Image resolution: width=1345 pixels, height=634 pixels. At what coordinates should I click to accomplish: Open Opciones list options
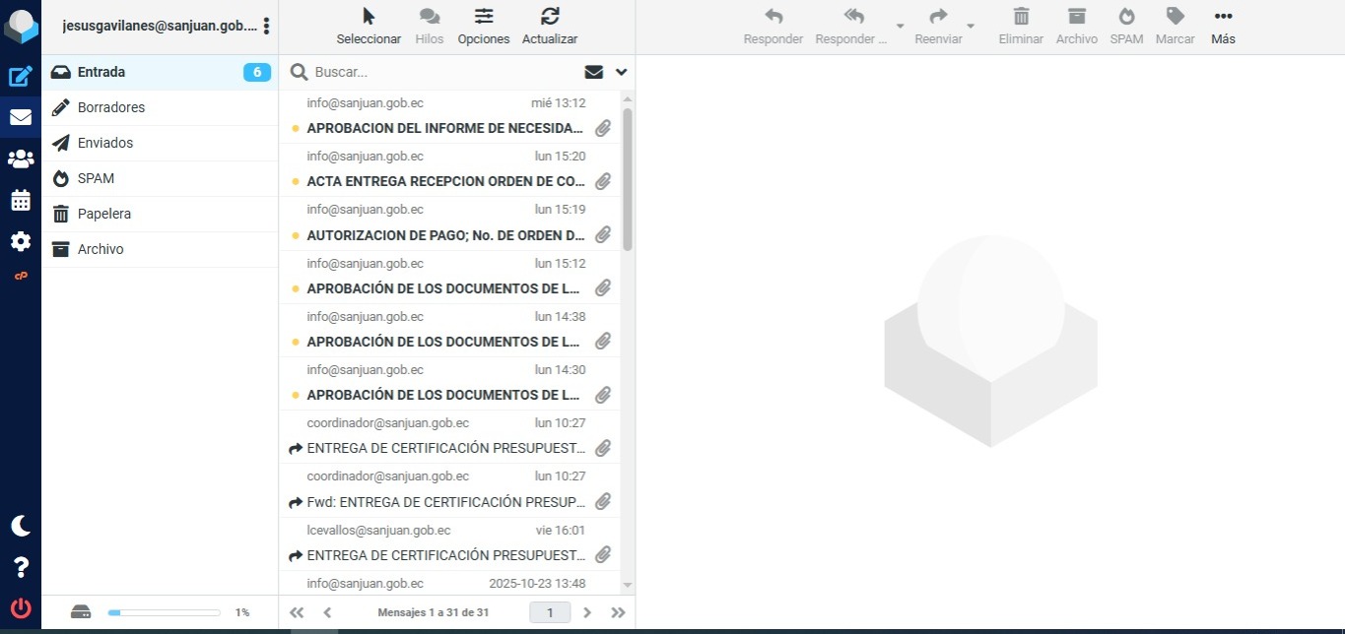coord(484,27)
